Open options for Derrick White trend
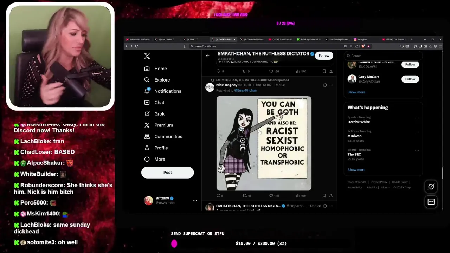Viewport: 450px width, 253px height. point(417,118)
